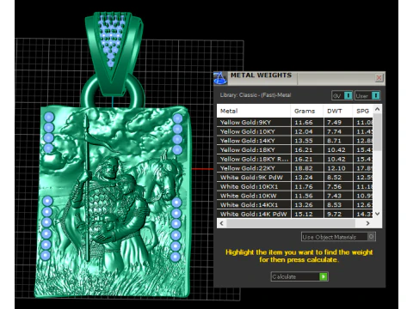Select the White Gold:14KX1 row
Image resolution: width=413 pixels, height=309 pixels.
[295, 205]
